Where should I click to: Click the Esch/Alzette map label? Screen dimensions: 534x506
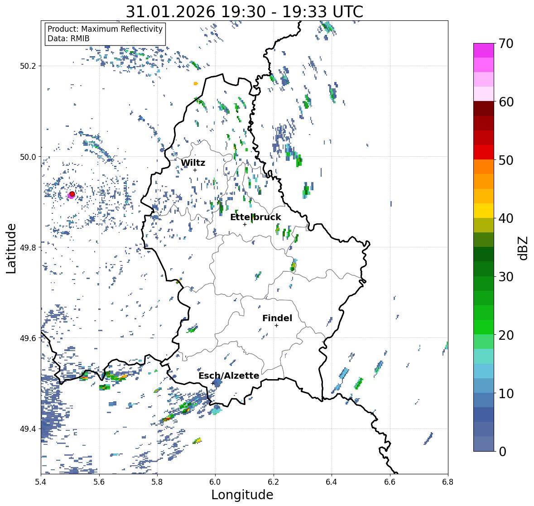click(229, 376)
